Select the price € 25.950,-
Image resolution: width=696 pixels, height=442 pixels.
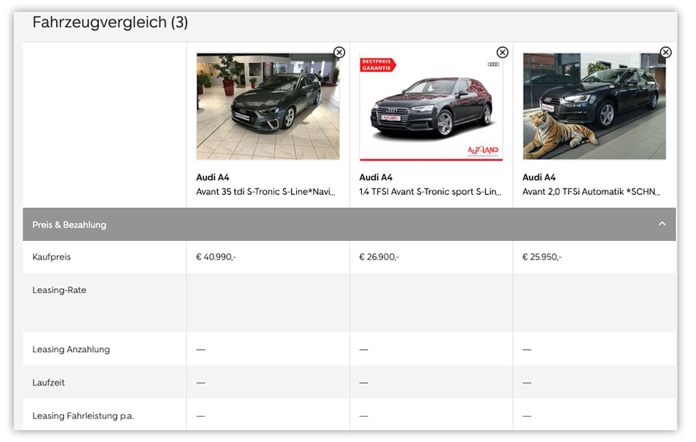tap(542, 257)
